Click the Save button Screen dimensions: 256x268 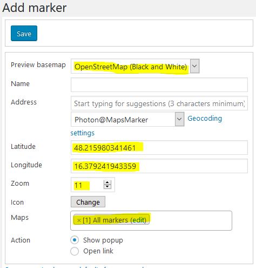pyautogui.click(x=24, y=34)
